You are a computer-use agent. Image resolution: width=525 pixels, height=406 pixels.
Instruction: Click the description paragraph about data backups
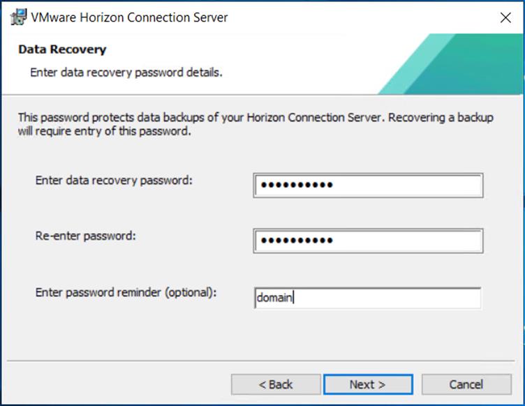[256, 124]
